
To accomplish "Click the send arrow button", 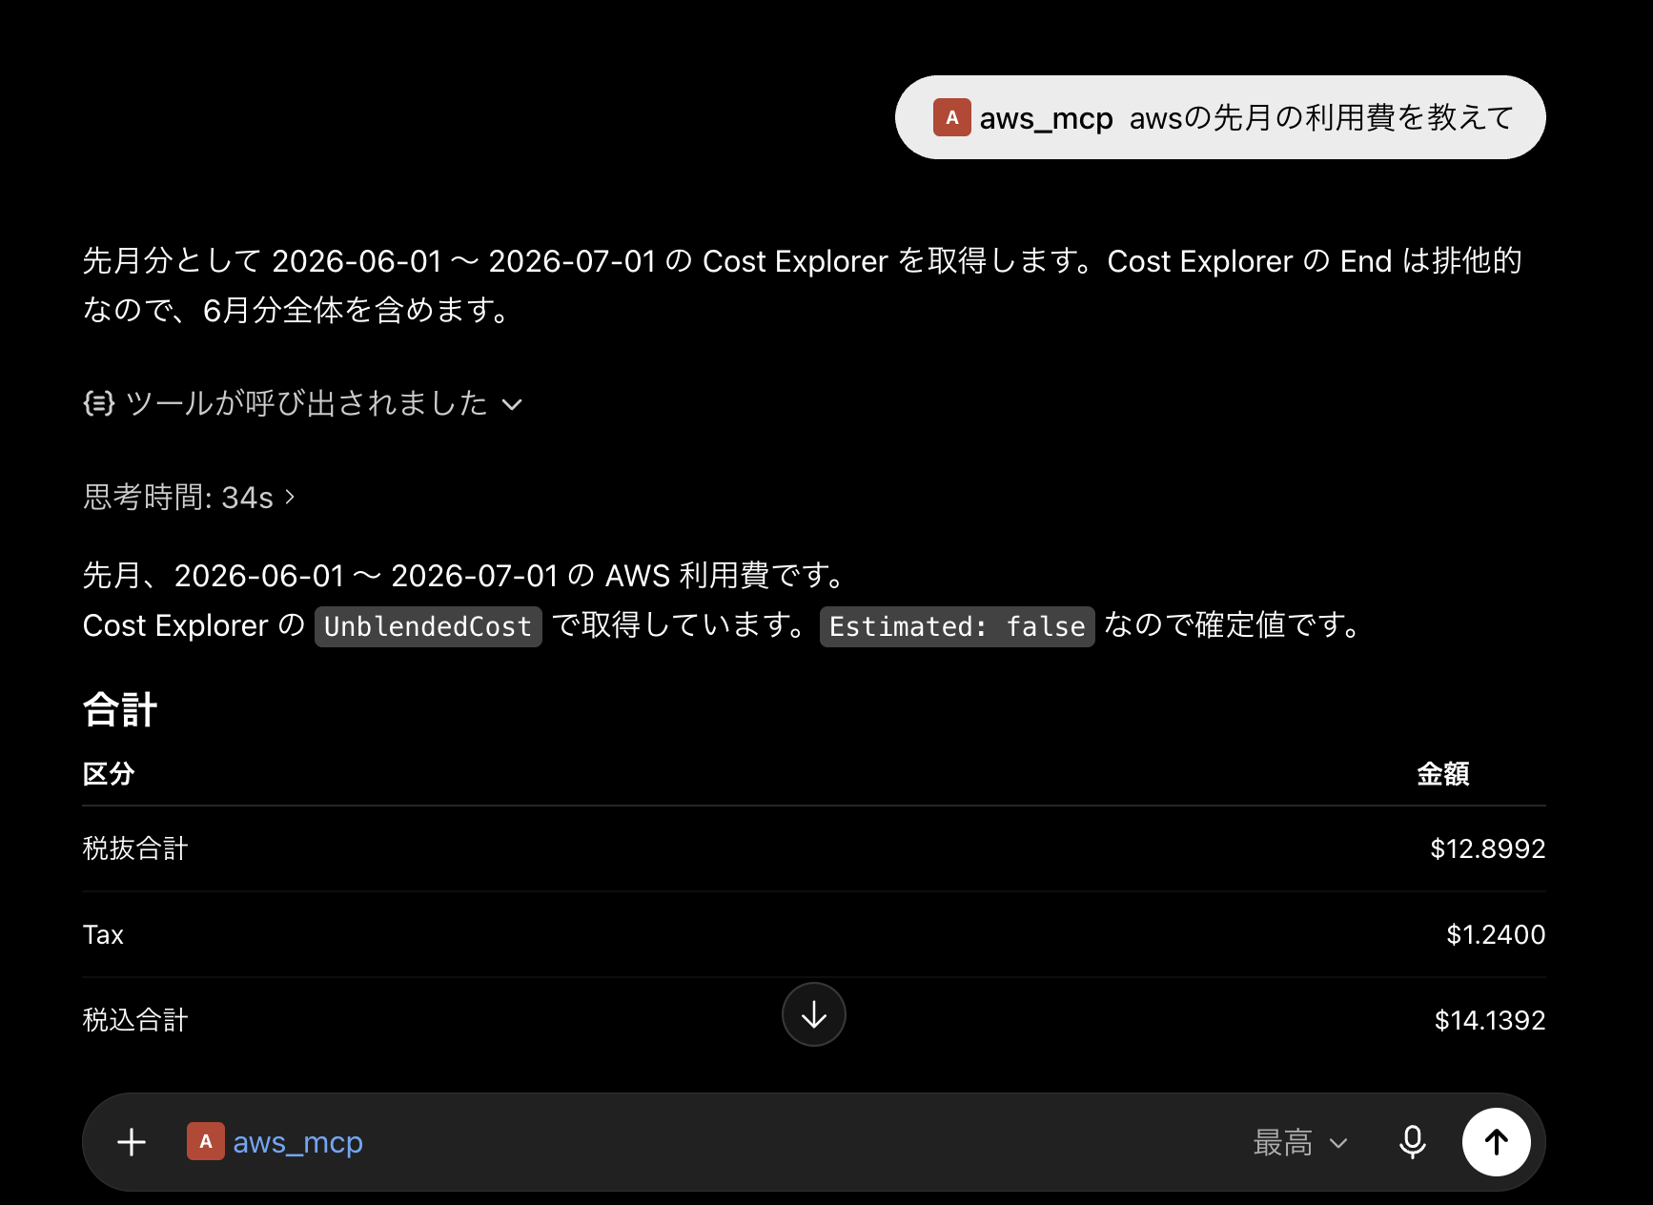I will pyautogui.click(x=1496, y=1142).
